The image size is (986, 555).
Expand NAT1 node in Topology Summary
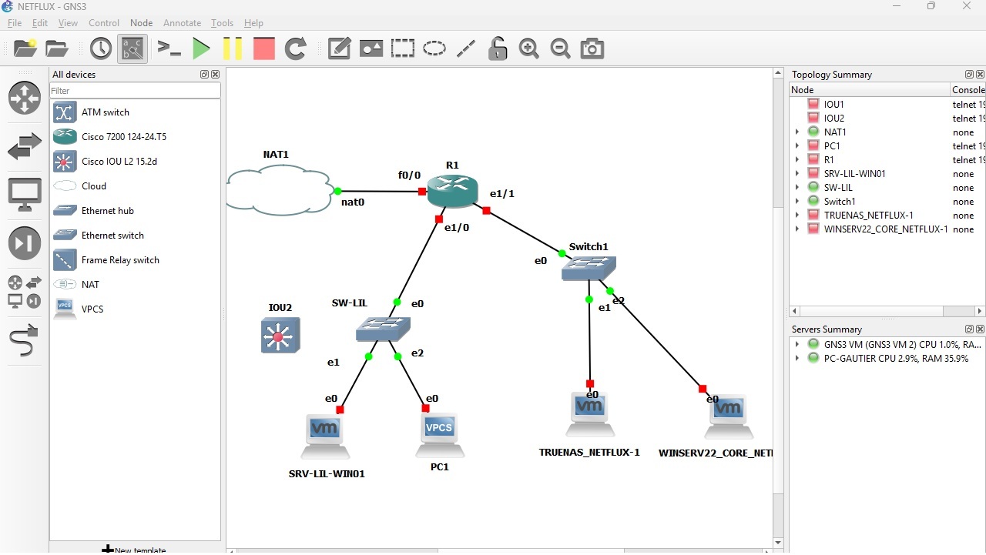[x=797, y=132]
